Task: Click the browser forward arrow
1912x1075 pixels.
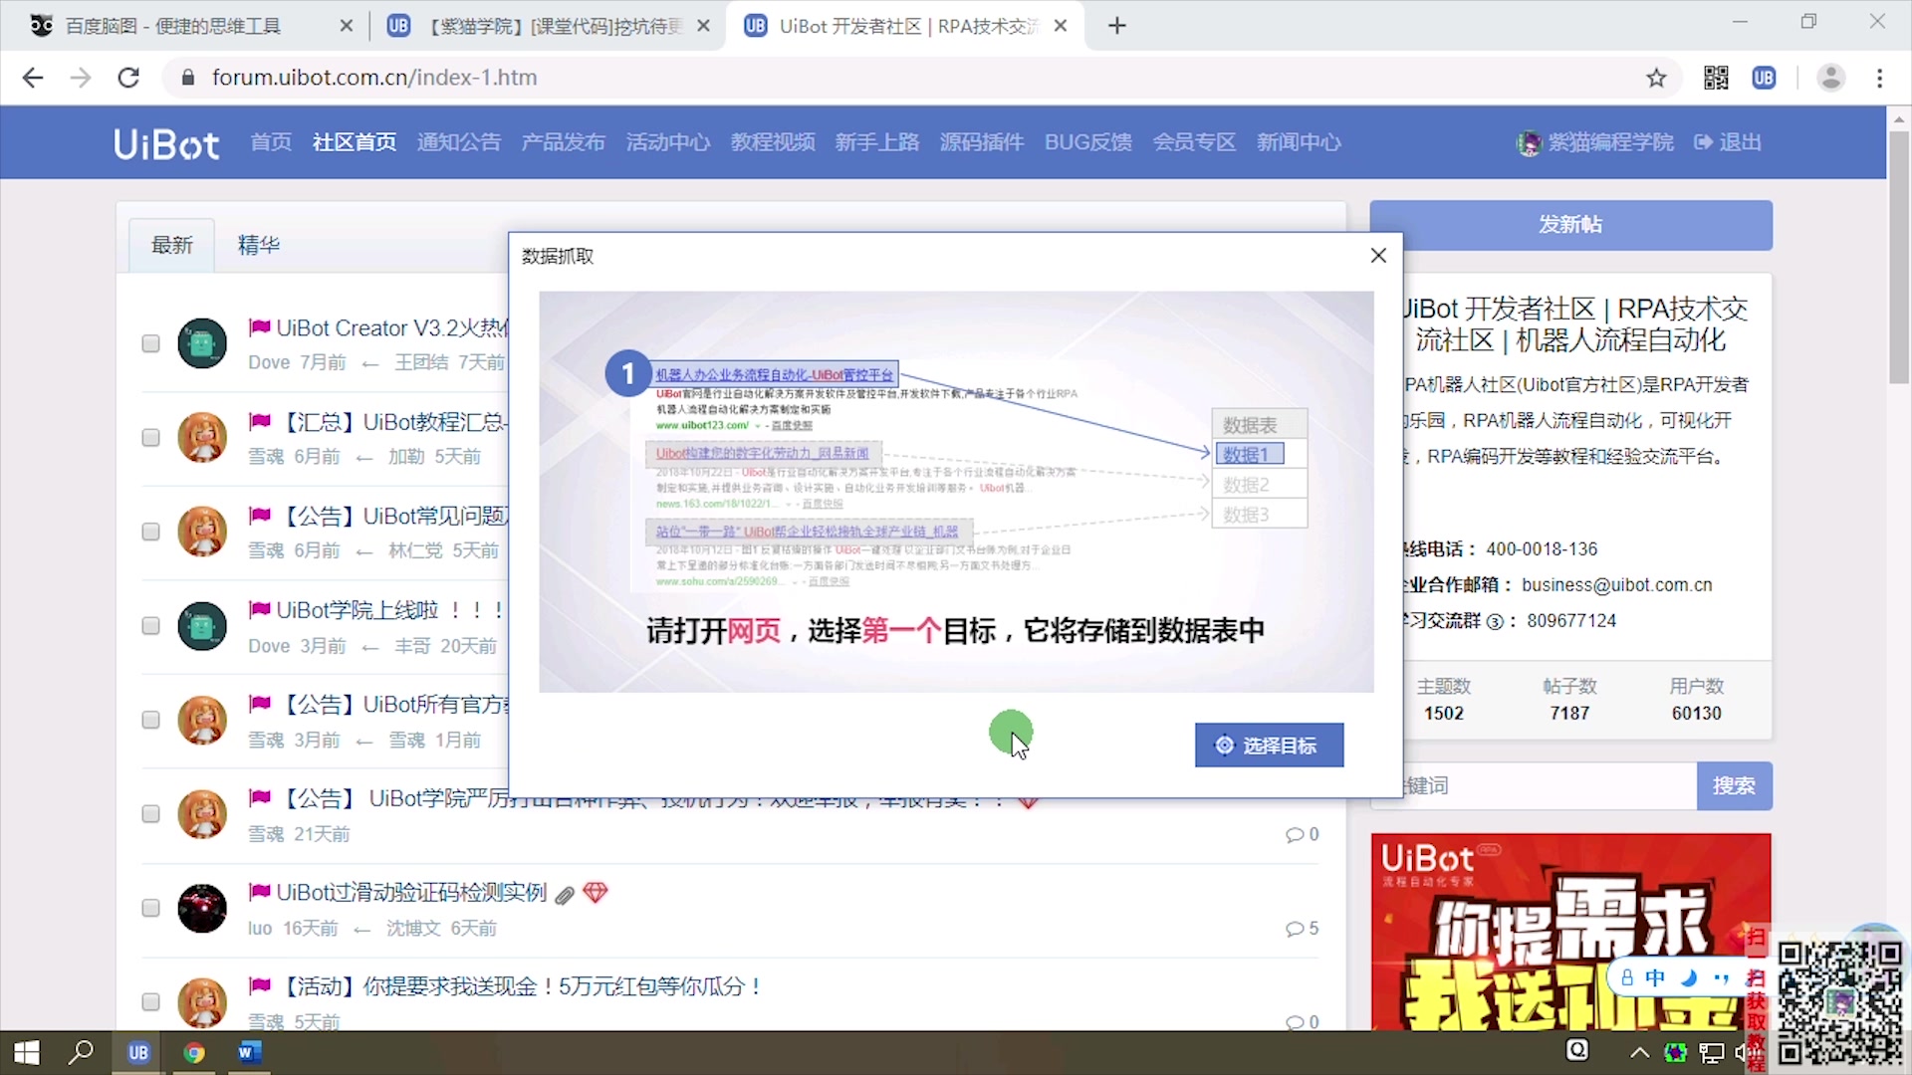Action: [81, 78]
